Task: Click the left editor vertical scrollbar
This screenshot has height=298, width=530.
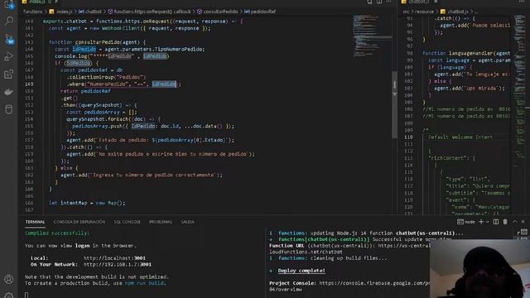Action: point(394,105)
